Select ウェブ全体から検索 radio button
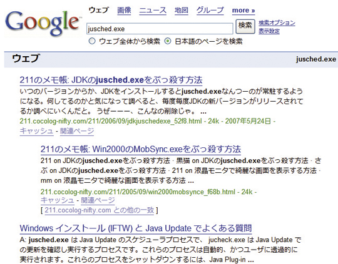Viewport: 338px width, 264px height. click(x=92, y=41)
